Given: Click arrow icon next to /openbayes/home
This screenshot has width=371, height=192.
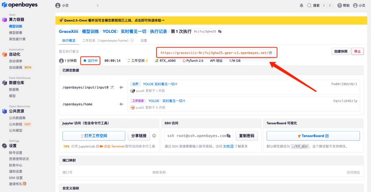Looking at the screenshot, I should 121,104.
